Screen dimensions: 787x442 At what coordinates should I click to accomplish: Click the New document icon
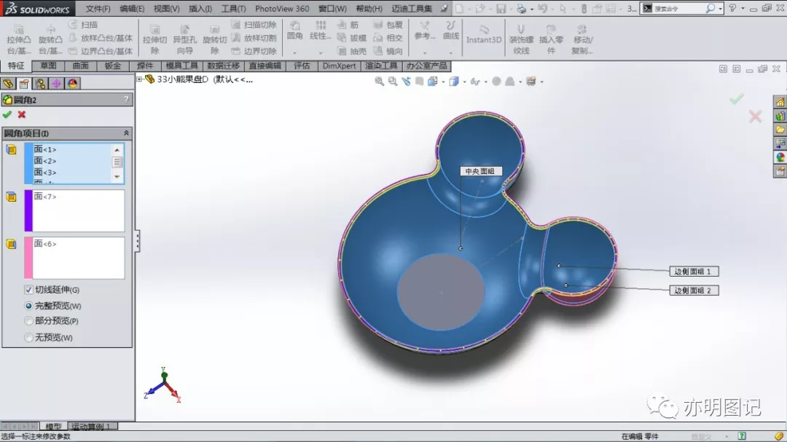point(459,9)
